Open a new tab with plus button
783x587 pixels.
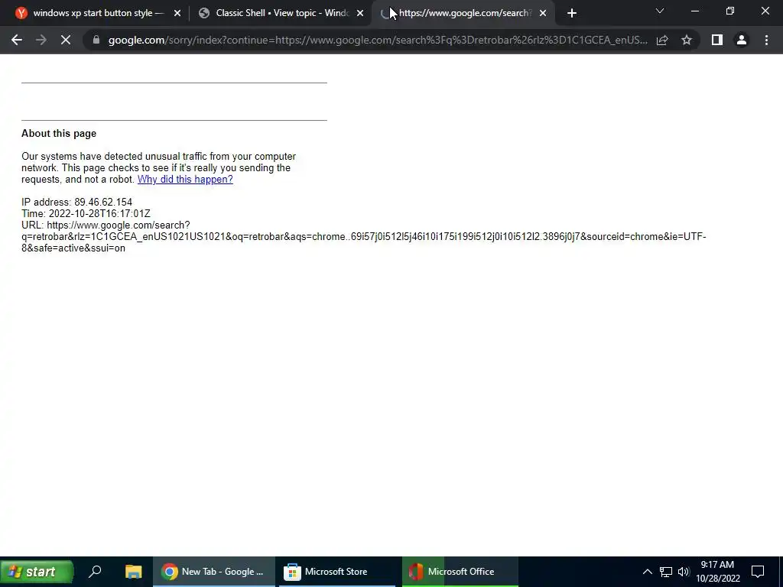(572, 13)
